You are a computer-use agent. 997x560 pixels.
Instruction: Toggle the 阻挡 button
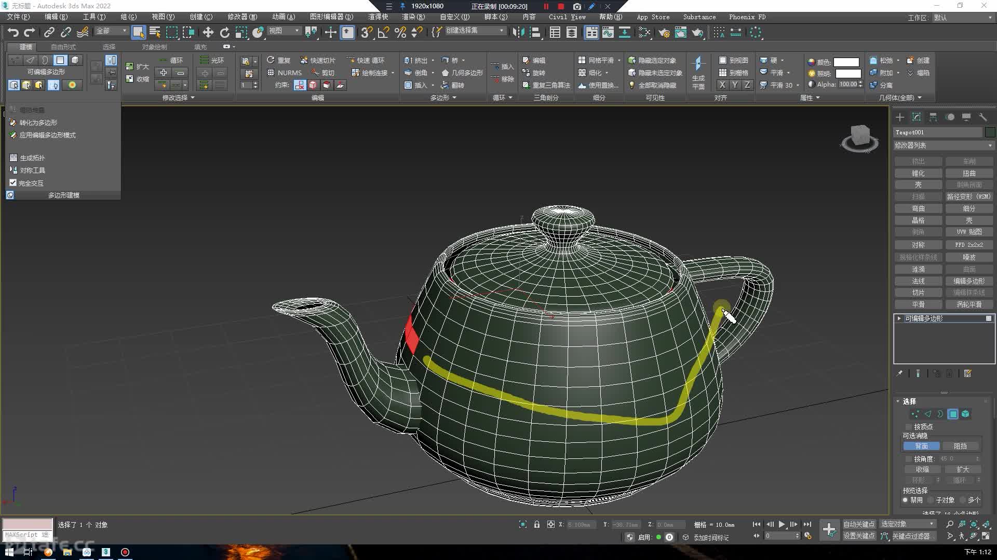click(961, 446)
